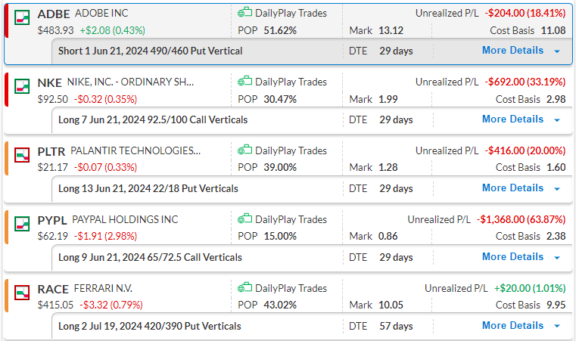Click the DailyPlay Trades icon in the PLTR row
Image resolution: width=576 pixels, height=341 pixels.
(x=244, y=150)
